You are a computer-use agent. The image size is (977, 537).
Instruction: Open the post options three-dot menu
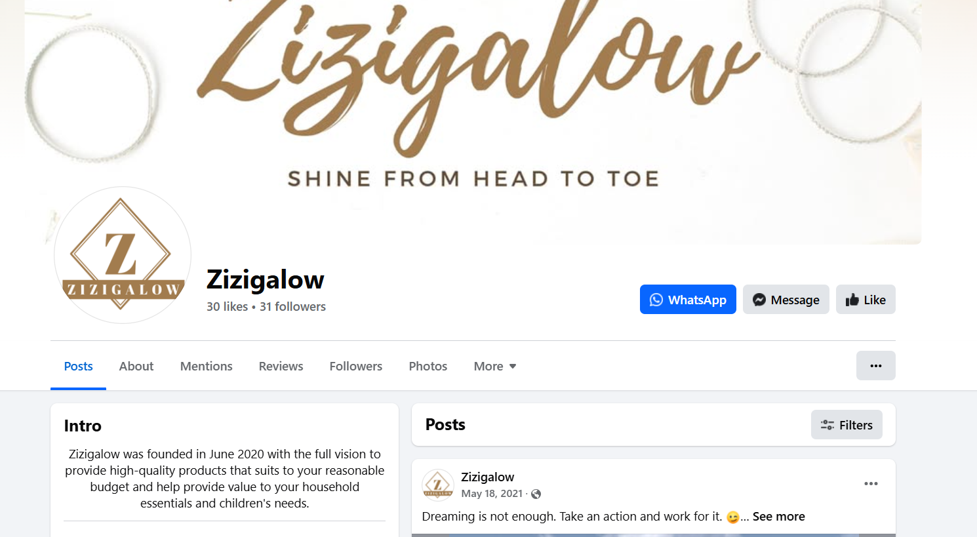click(x=871, y=484)
